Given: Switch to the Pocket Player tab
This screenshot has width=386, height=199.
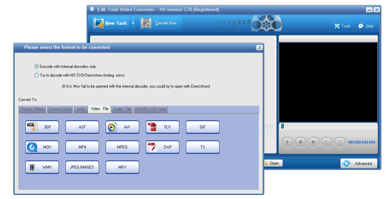Looking at the screenshot, I should (x=32, y=109).
